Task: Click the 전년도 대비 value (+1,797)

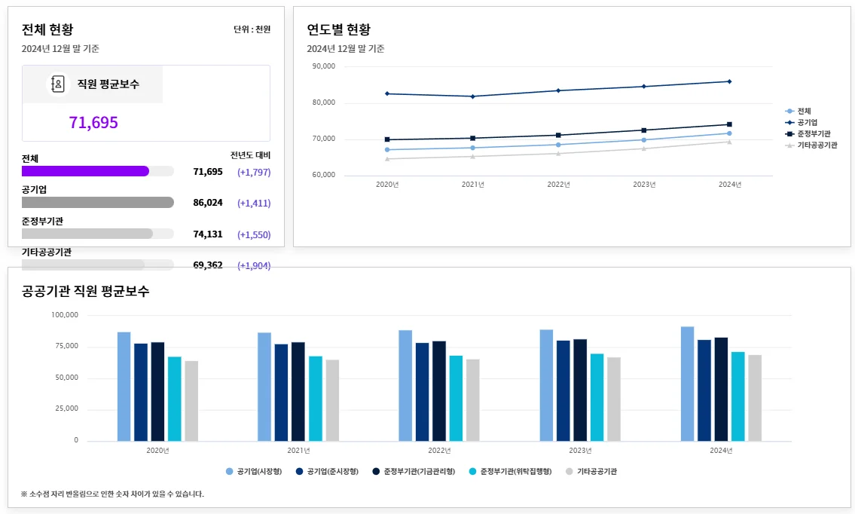Action: pyautogui.click(x=255, y=172)
